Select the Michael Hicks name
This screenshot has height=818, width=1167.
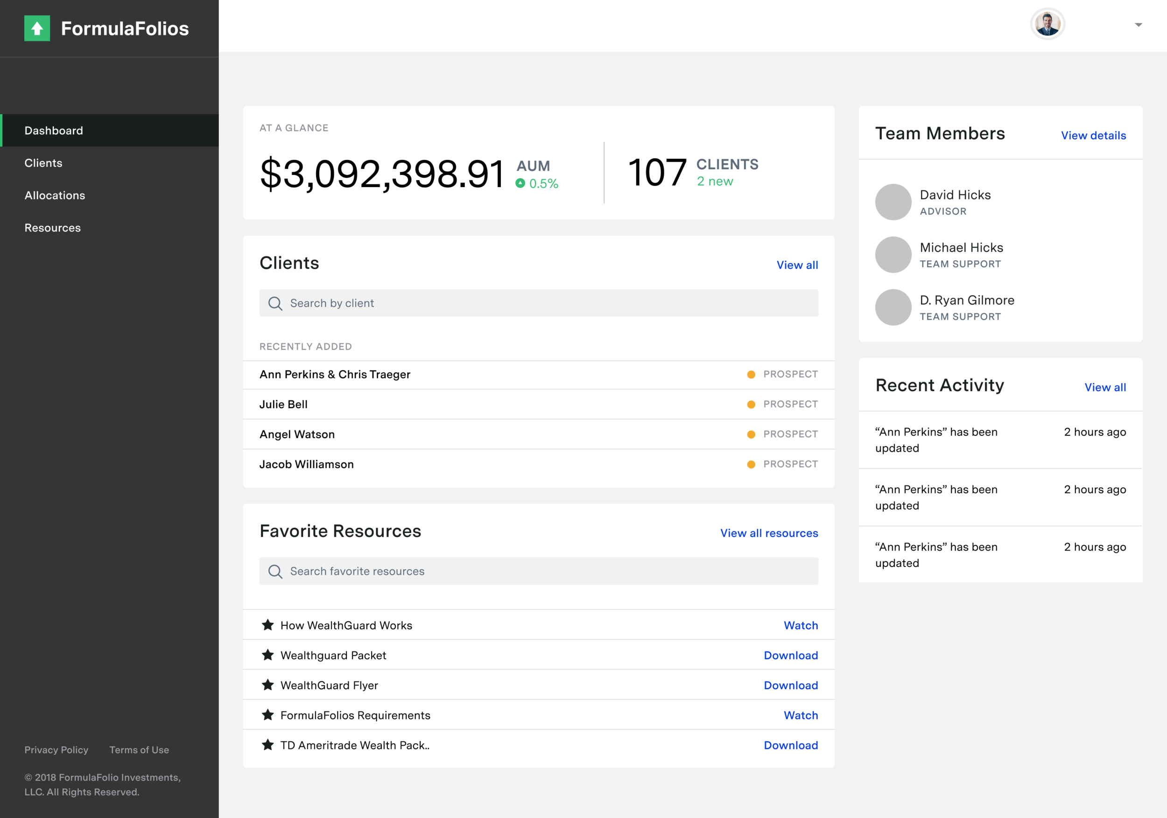(x=961, y=247)
